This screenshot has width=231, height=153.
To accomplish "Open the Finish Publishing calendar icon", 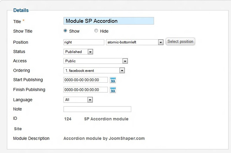I will point(113,90).
